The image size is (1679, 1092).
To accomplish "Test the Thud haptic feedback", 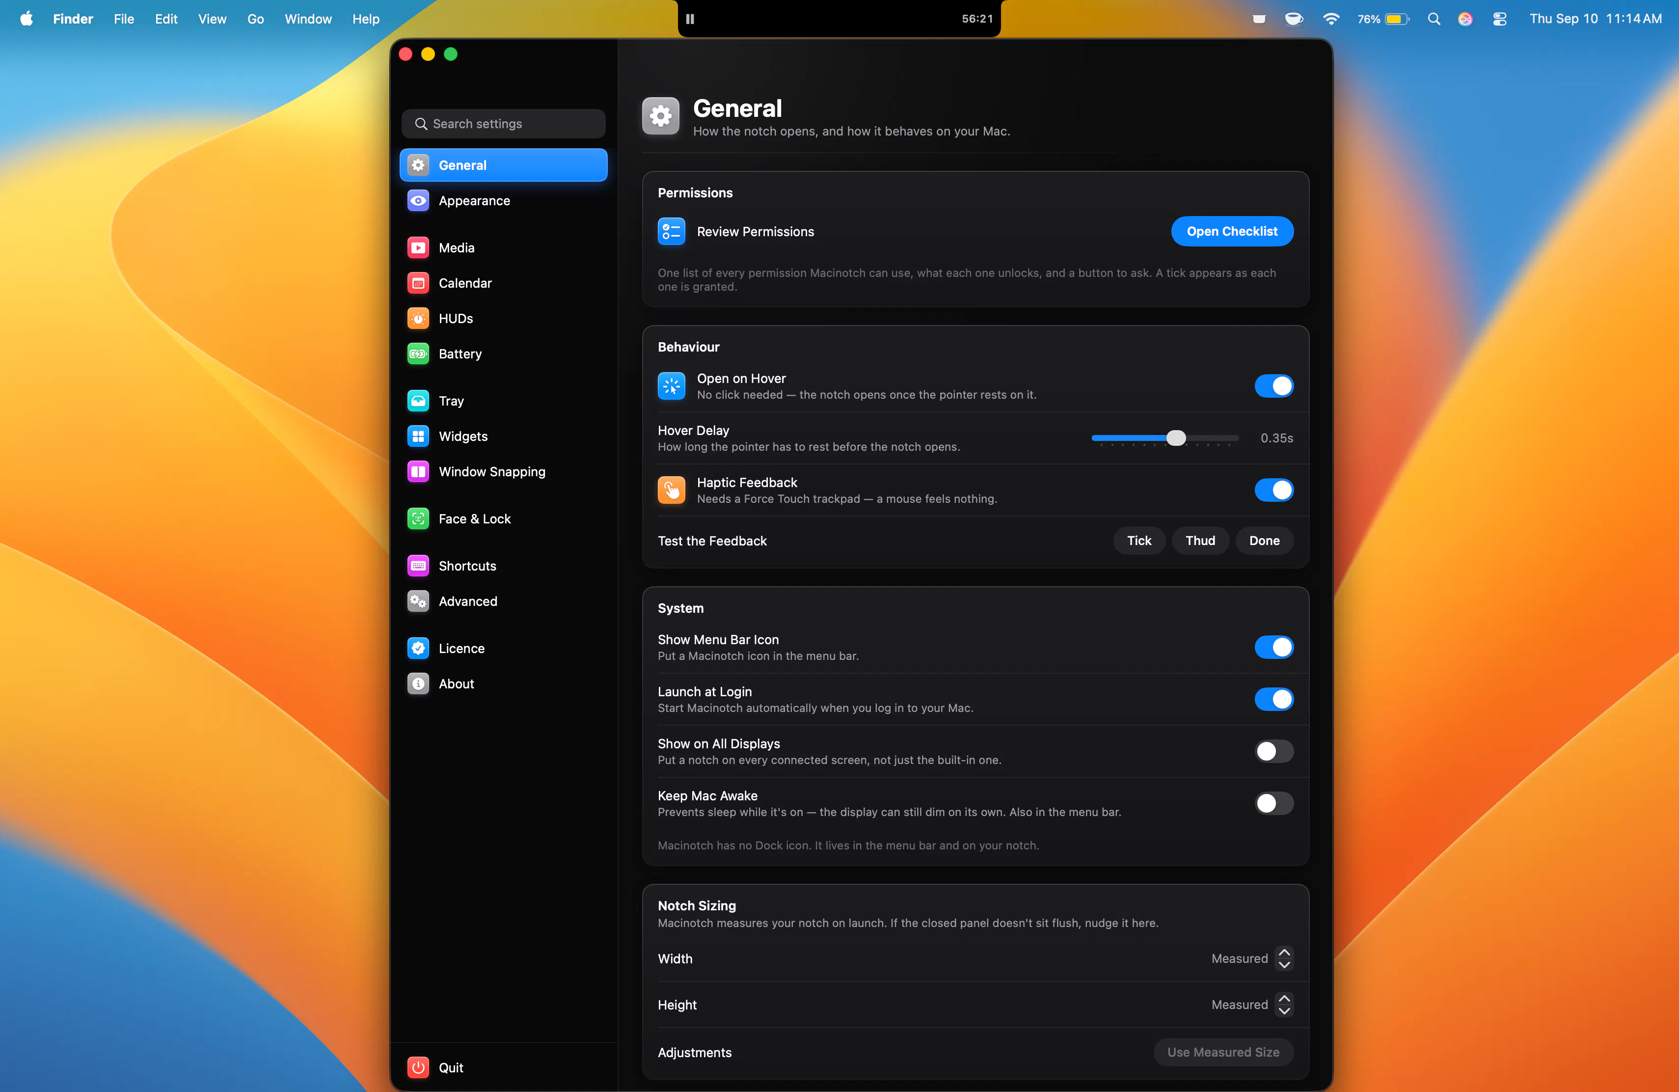I will coord(1200,541).
